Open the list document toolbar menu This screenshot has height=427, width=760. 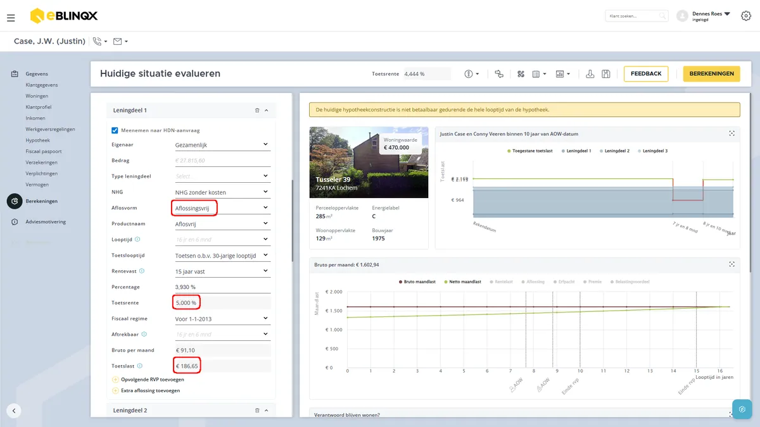click(x=539, y=74)
